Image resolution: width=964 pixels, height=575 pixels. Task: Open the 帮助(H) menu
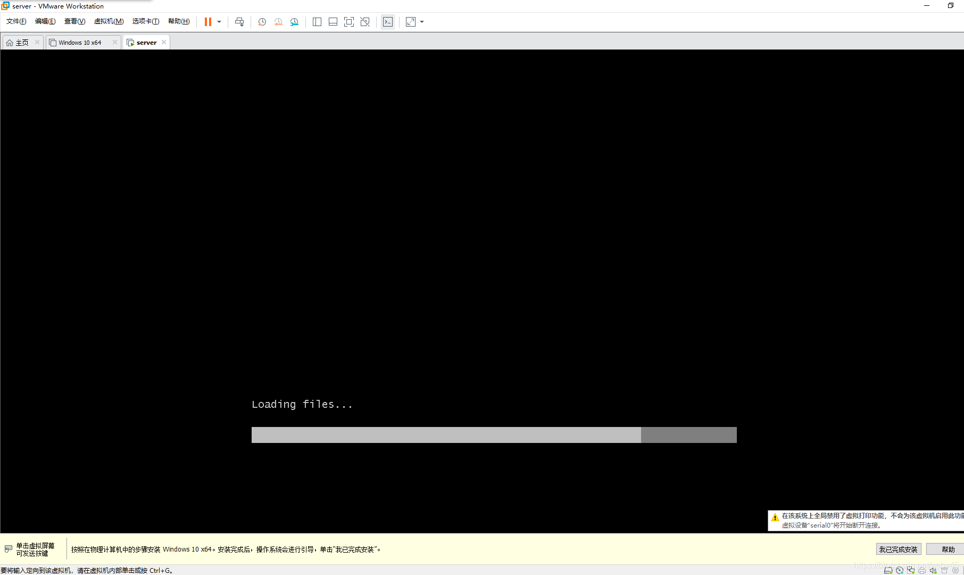(x=179, y=21)
